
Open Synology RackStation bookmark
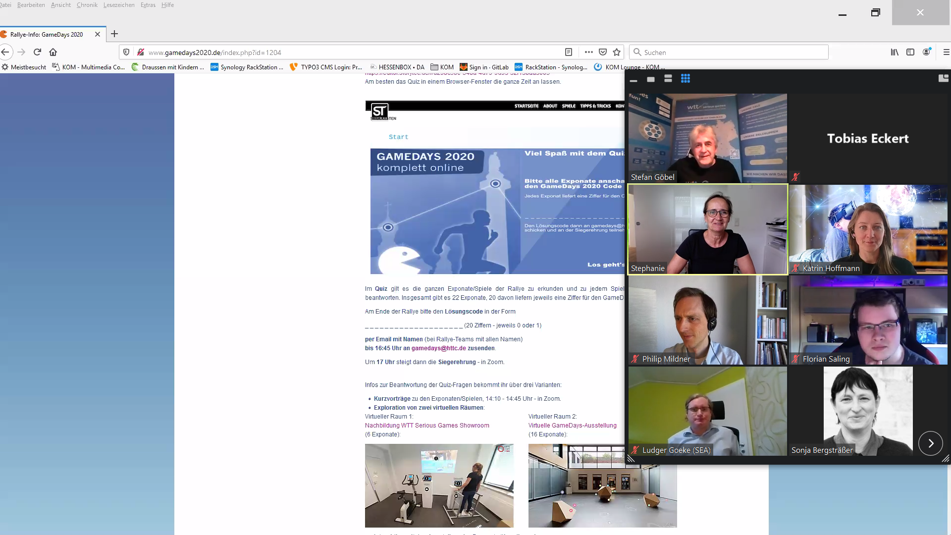[247, 67]
